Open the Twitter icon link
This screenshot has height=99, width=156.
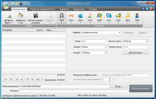[x=147, y=8]
